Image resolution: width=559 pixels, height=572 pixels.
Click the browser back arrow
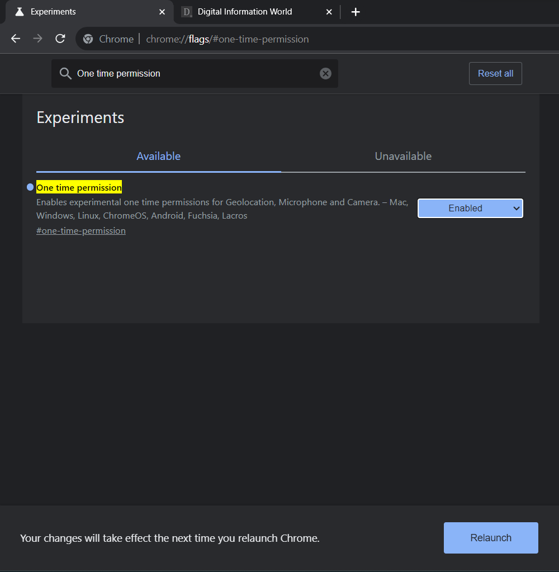point(15,39)
